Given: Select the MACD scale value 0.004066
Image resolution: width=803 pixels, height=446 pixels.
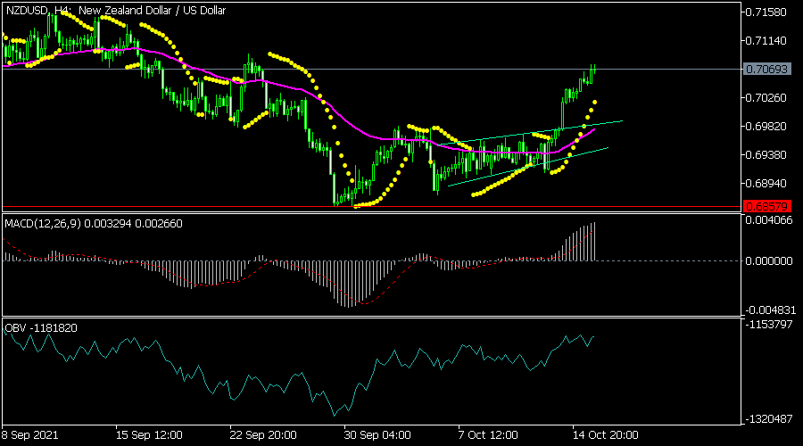Looking at the screenshot, I should click(x=767, y=222).
